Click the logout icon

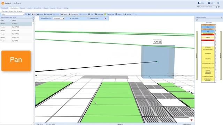click(218, 3)
